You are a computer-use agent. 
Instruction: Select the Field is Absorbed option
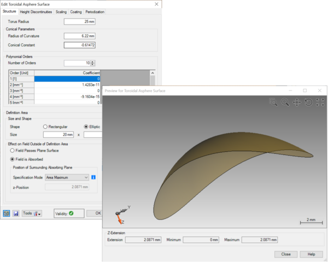click(x=13, y=159)
